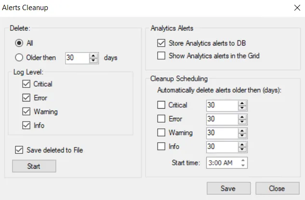The width and height of the screenshot is (305, 200).
Task: Select the All delete radio option
Action: coord(19,43)
